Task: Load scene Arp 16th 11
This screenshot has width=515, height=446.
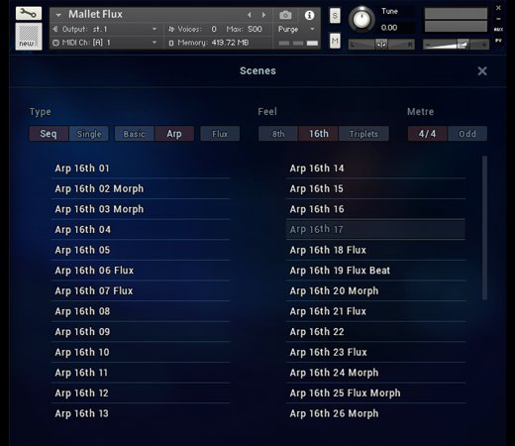Action: (x=141, y=373)
